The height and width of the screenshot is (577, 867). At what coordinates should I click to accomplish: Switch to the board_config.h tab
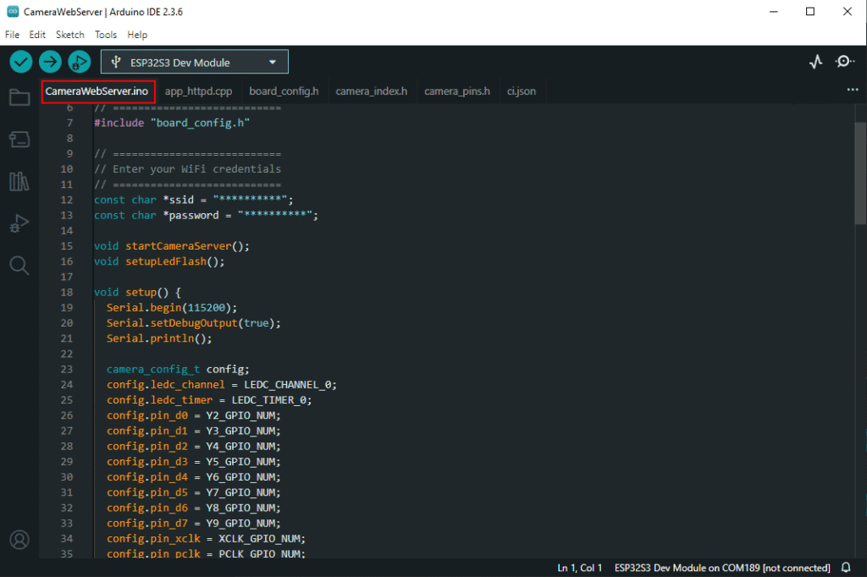coord(284,91)
